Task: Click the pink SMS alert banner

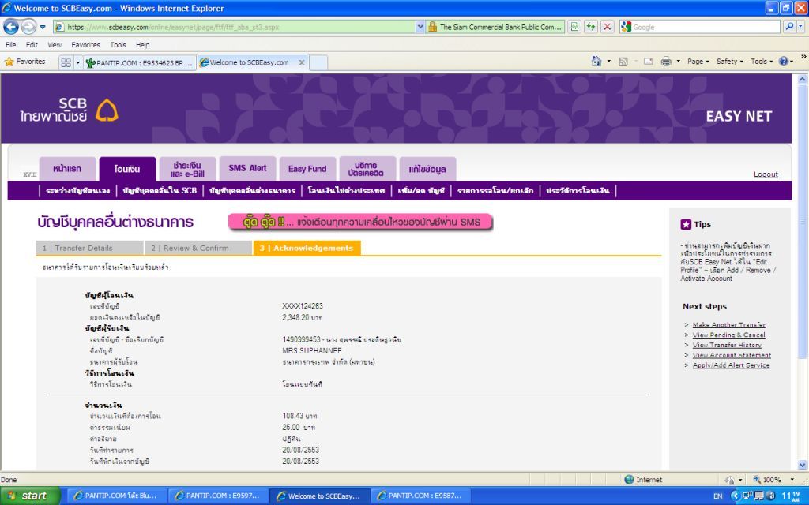Action: tap(360, 222)
